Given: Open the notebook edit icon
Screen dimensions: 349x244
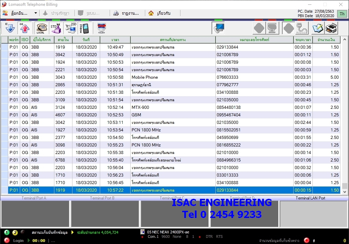Looking at the screenshot, I should pyautogui.click(x=318, y=28).
